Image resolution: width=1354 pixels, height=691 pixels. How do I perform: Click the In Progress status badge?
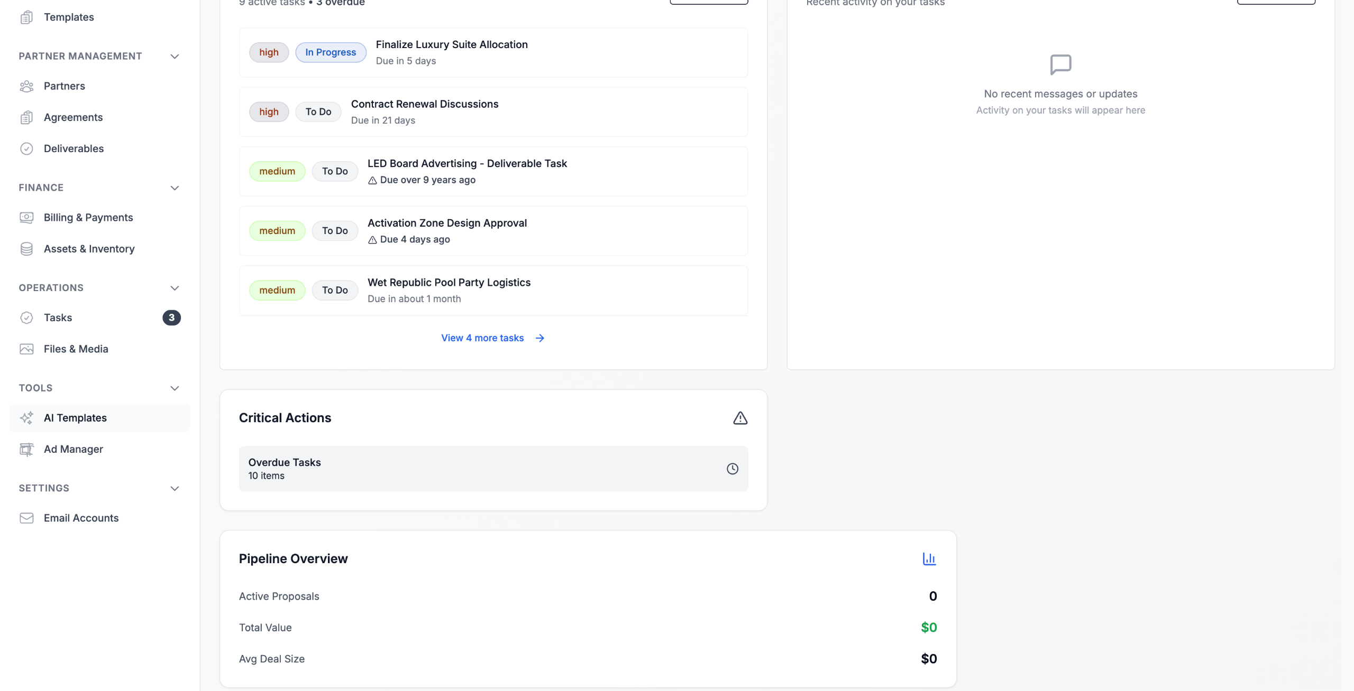[331, 52]
